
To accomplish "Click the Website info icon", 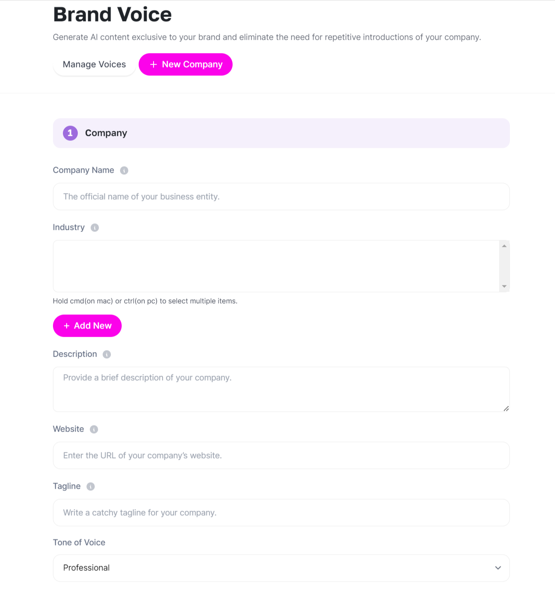I will click(x=93, y=429).
